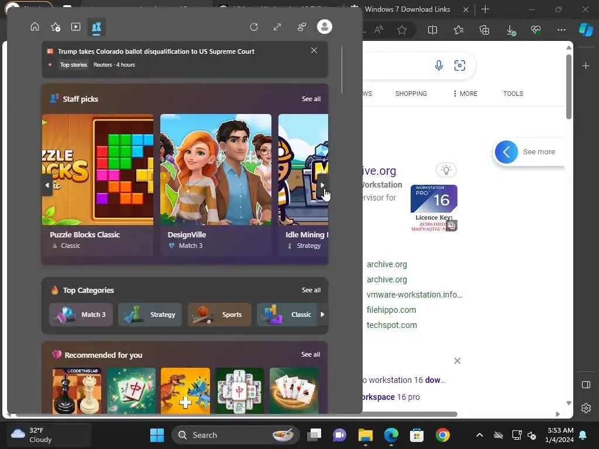Open Collections icon in Edge toolbar

pos(484,30)
